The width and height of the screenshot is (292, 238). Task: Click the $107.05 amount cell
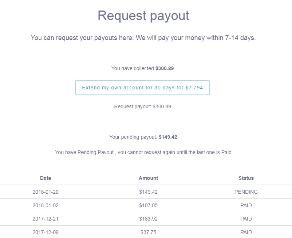coord(148,205)
